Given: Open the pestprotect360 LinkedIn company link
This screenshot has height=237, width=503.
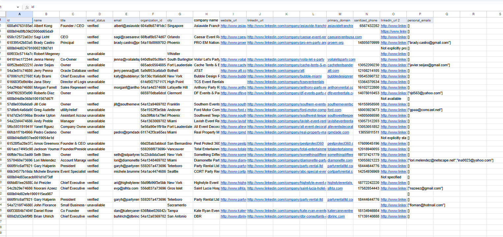Looking at the screenshot, I should 285,143.
